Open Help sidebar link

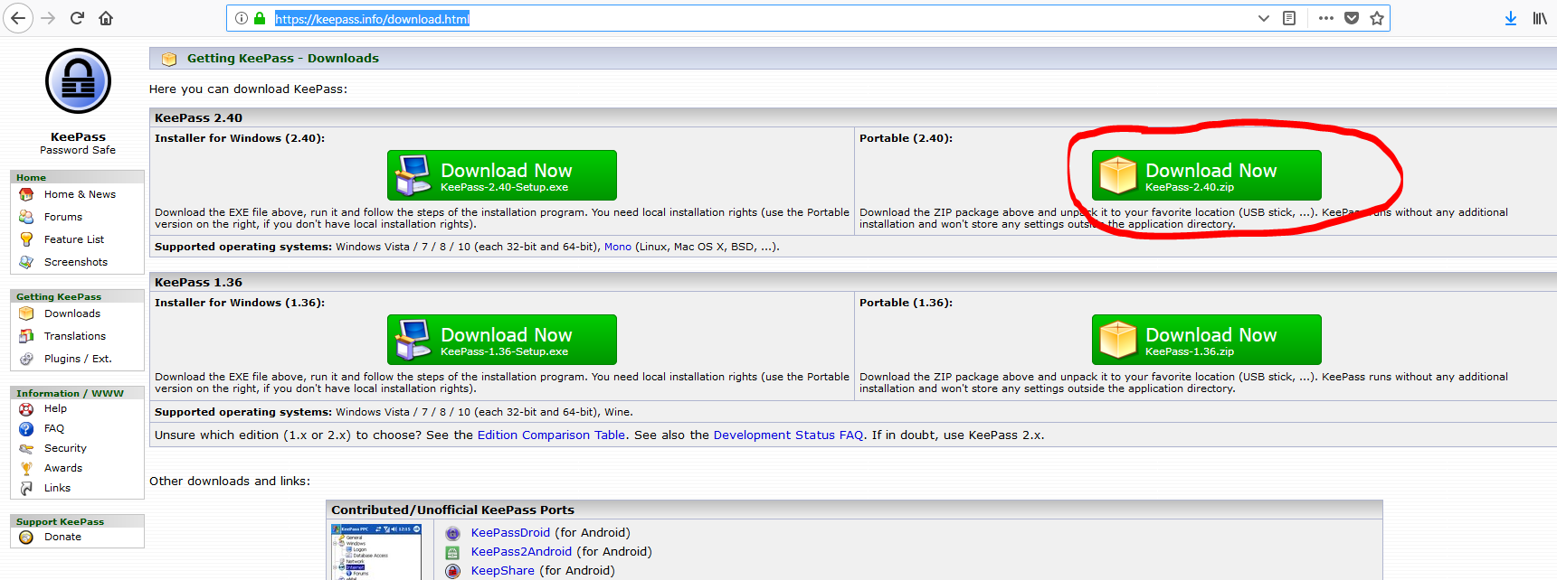click(55, 408)
